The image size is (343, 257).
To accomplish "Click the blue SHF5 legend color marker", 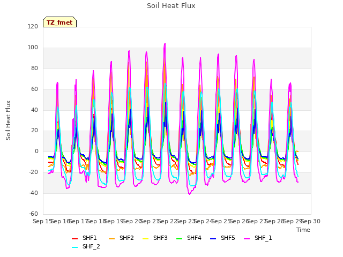I will click(x=213, y=239).
